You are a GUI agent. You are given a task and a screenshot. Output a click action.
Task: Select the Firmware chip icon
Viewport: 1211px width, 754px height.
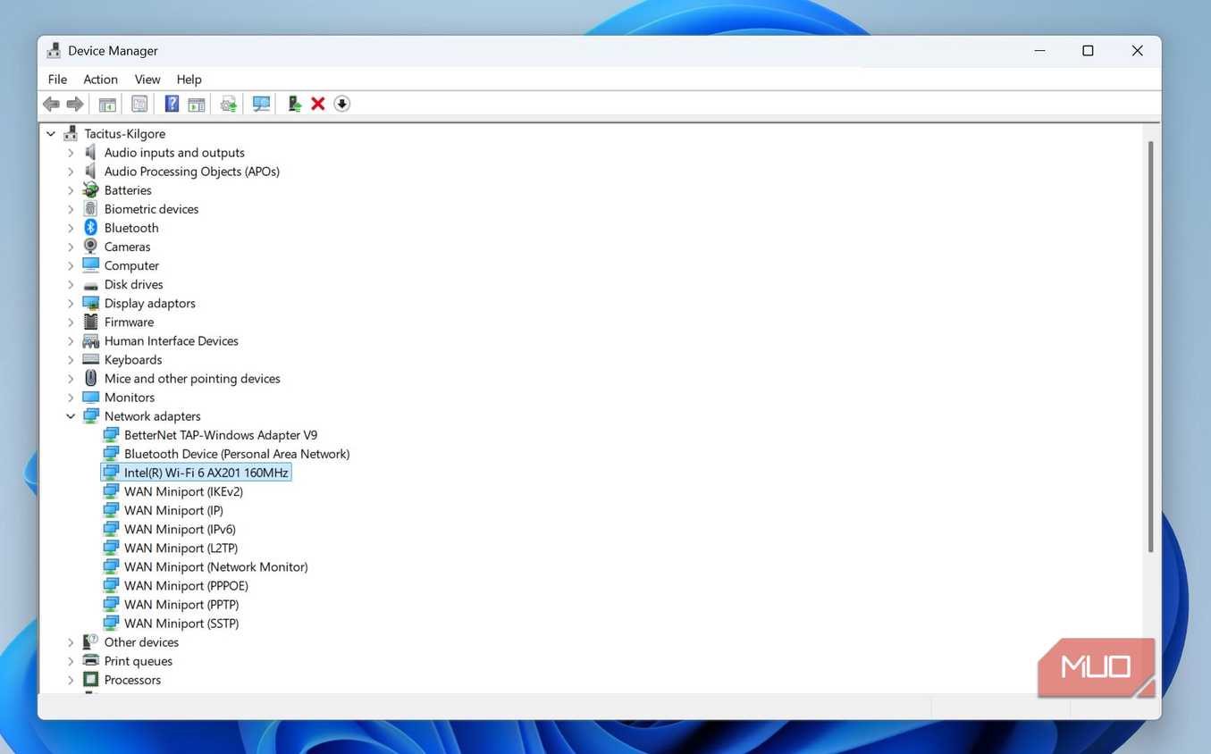tap(90, 323)
